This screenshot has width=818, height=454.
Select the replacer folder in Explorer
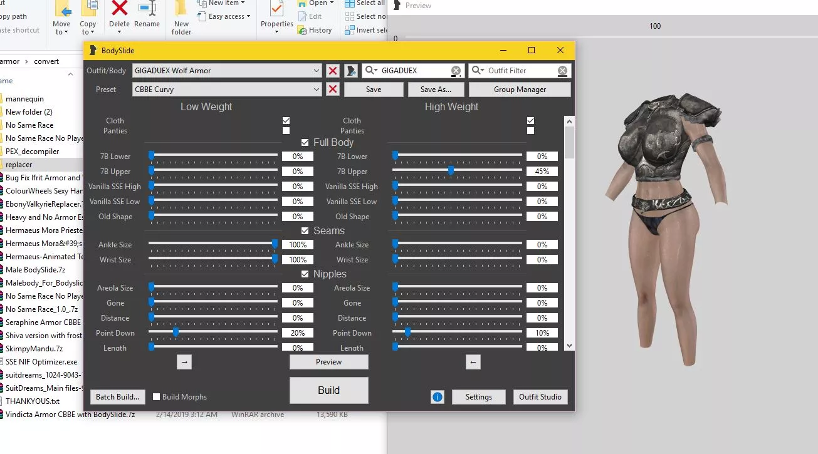(x=19, y=165)
